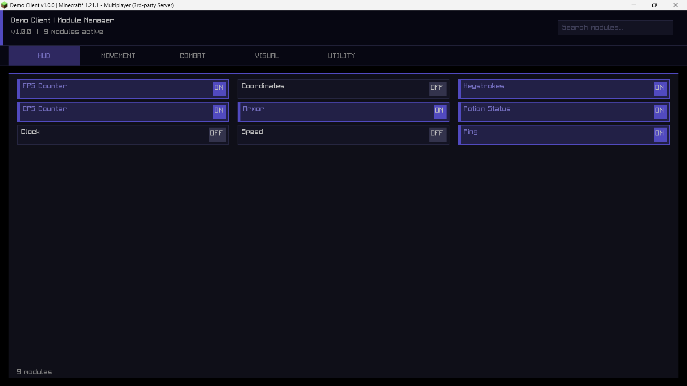The height and width of the screenshot is (386, 687).
Task: Select the Coordinates module name
Action: click(x=263, y=86)
